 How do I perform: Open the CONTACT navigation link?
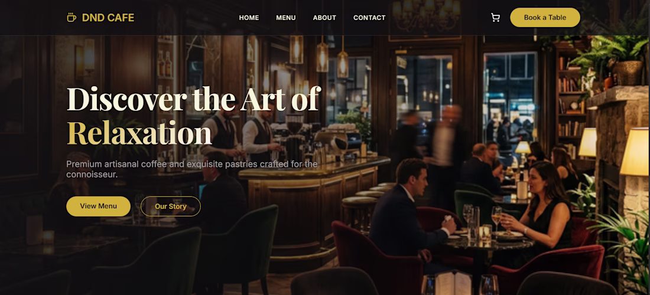(369, 18)
